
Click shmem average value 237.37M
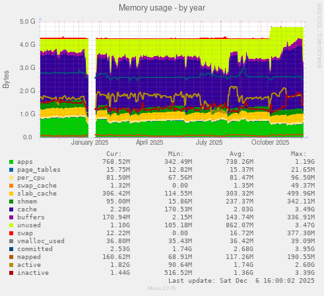240,202
